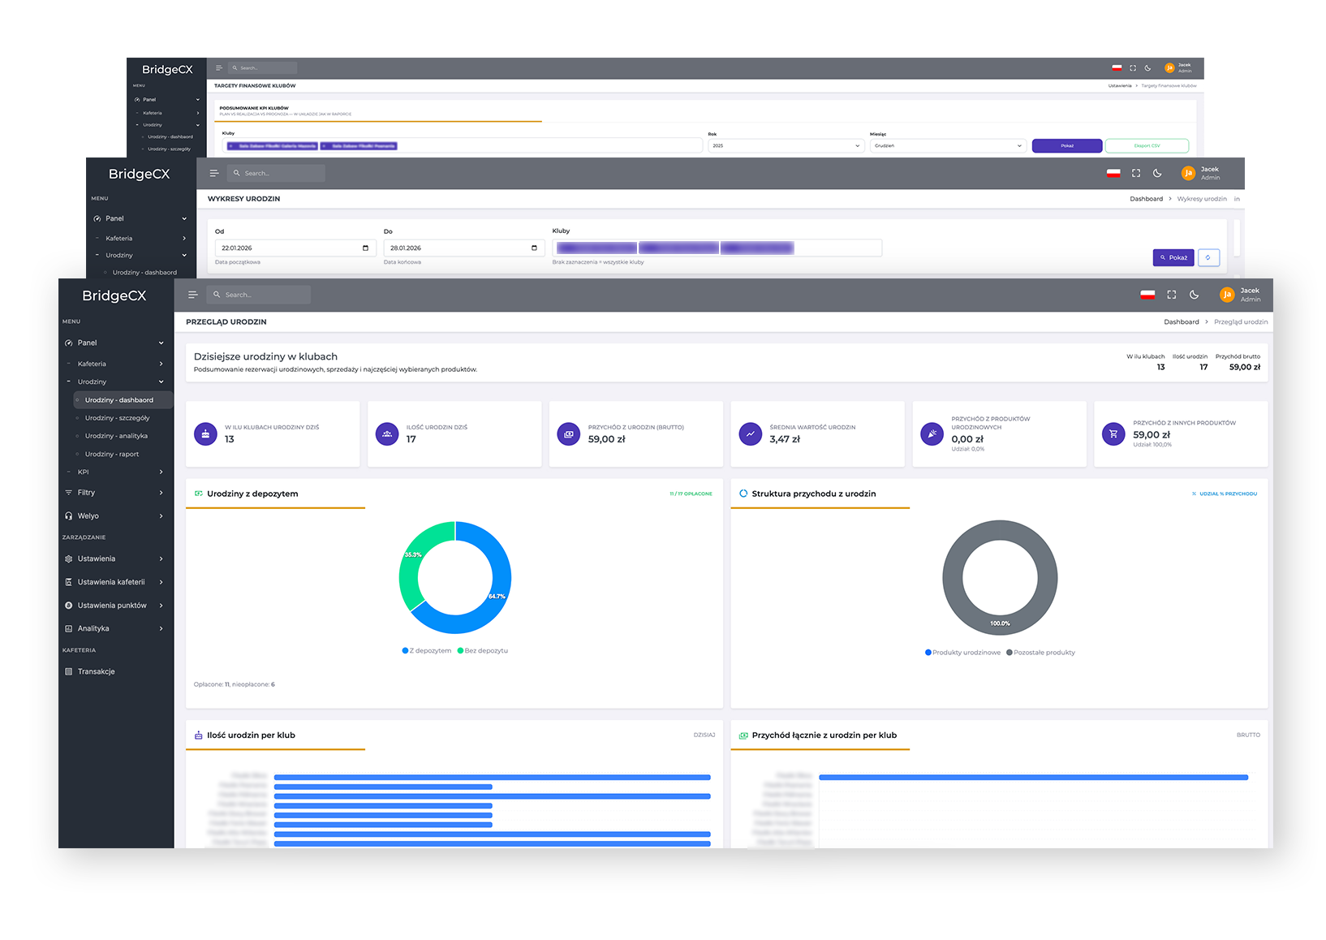Screen dimensions: 1326x940
Task: Select the Transakcje icon in the sidebar
Action: point(69,671)
